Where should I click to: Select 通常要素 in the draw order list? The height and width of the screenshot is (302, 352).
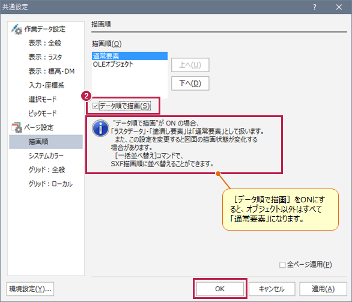pyautogui.click(x=130, y=56)
